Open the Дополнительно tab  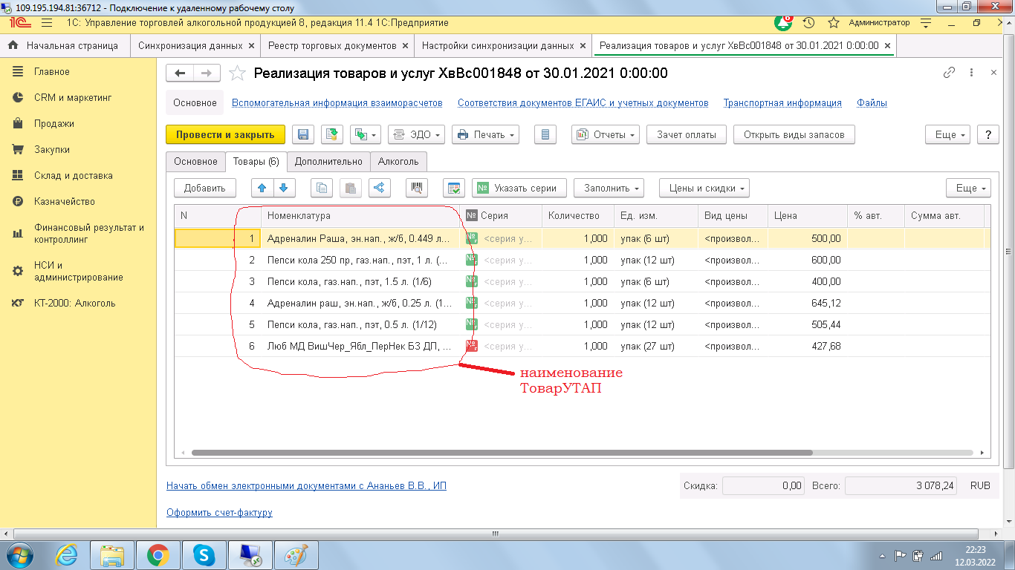(x=328, y=161)
